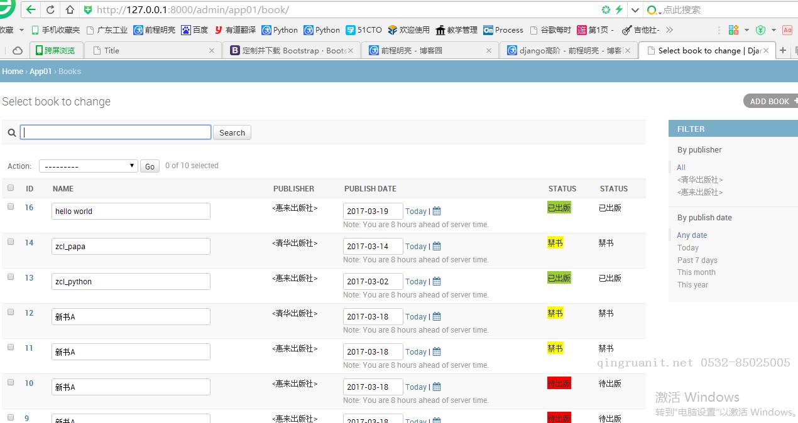Select the checkbox next to zcl_papa
Screen dimensions: 798x423
[x=10, y=241]
